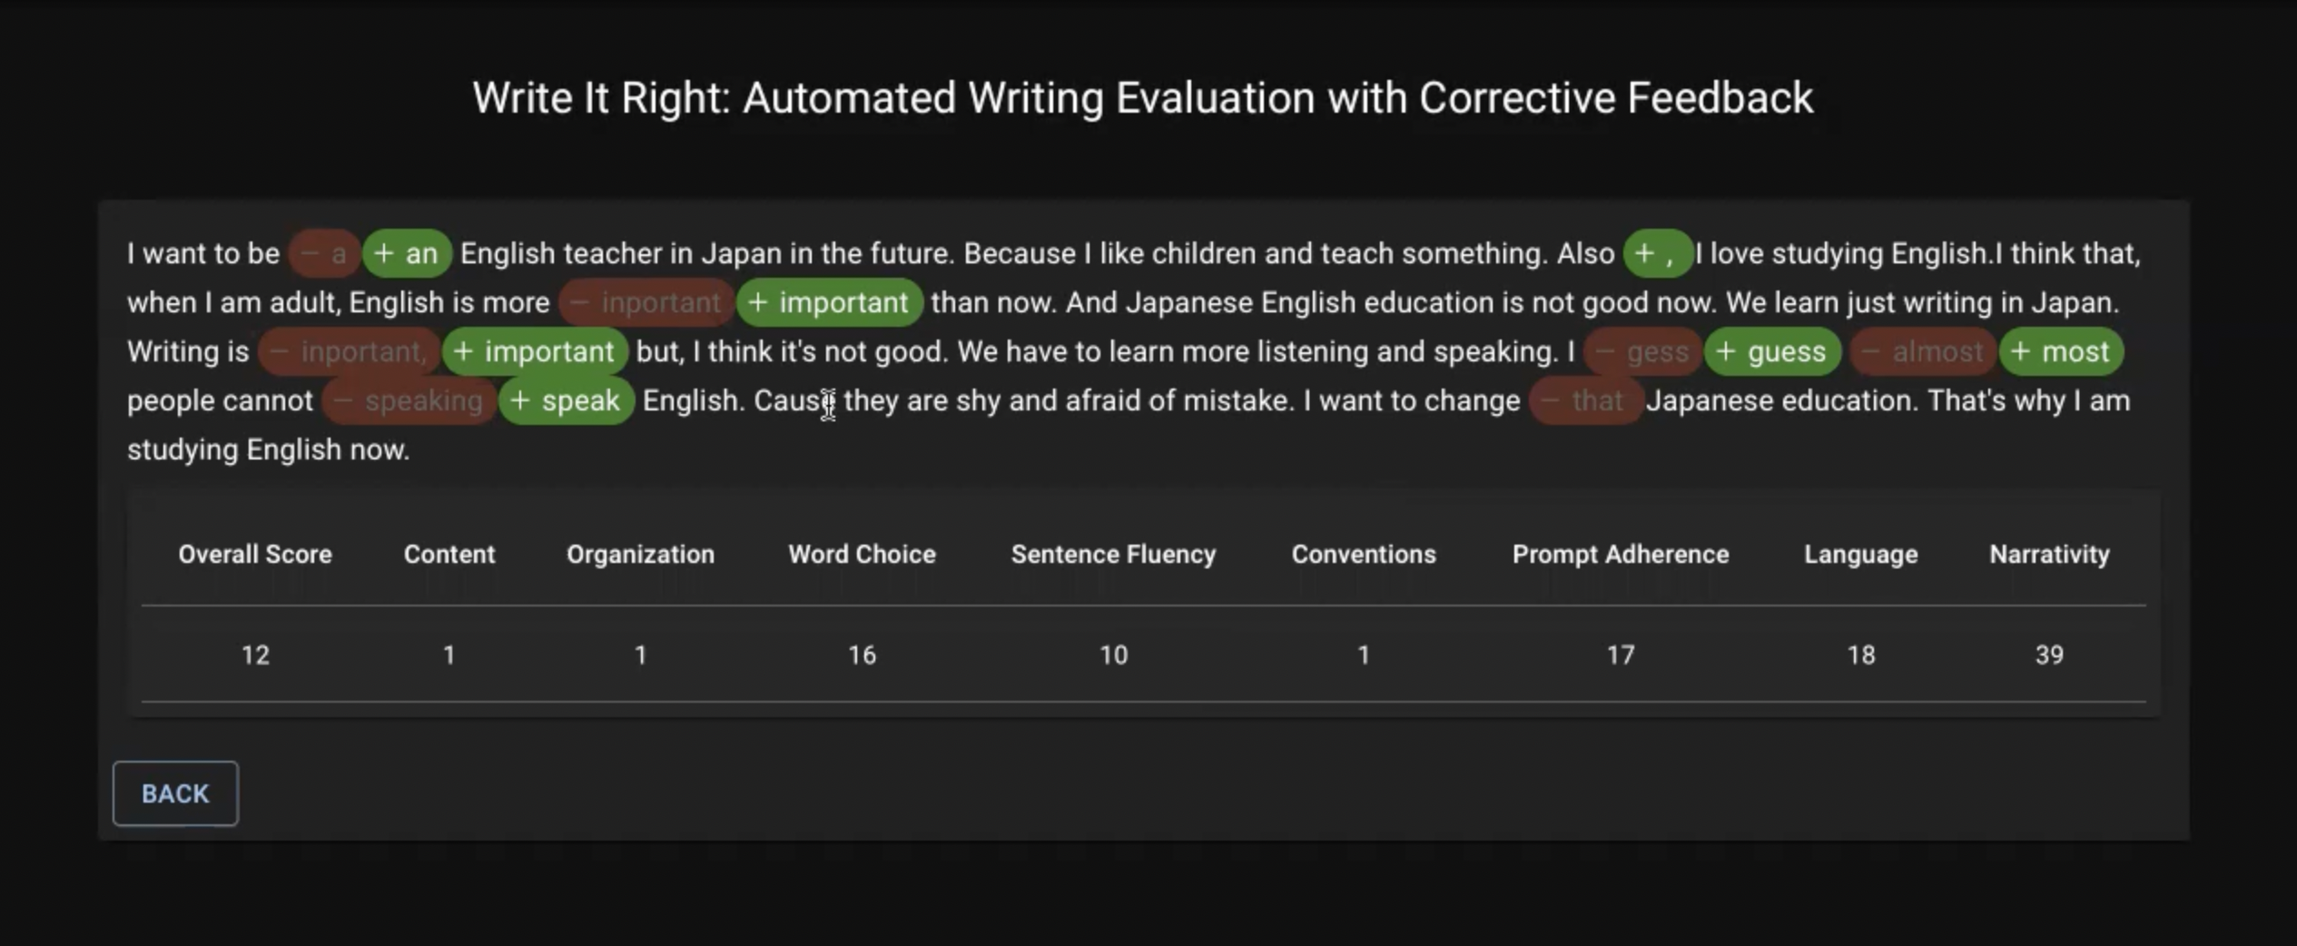Viewport: 2297px width, 946px height.
Task: Click the green "+ most" insertion chip
Action: 2060,351
